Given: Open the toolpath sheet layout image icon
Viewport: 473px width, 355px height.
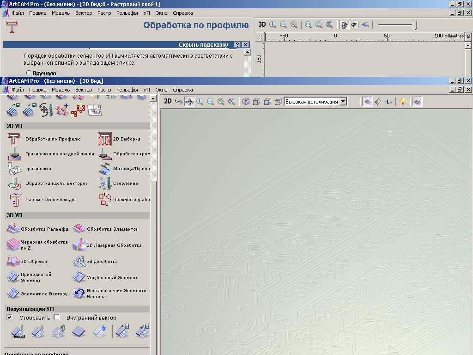Looking at the screenshot, I should [94, 110].
